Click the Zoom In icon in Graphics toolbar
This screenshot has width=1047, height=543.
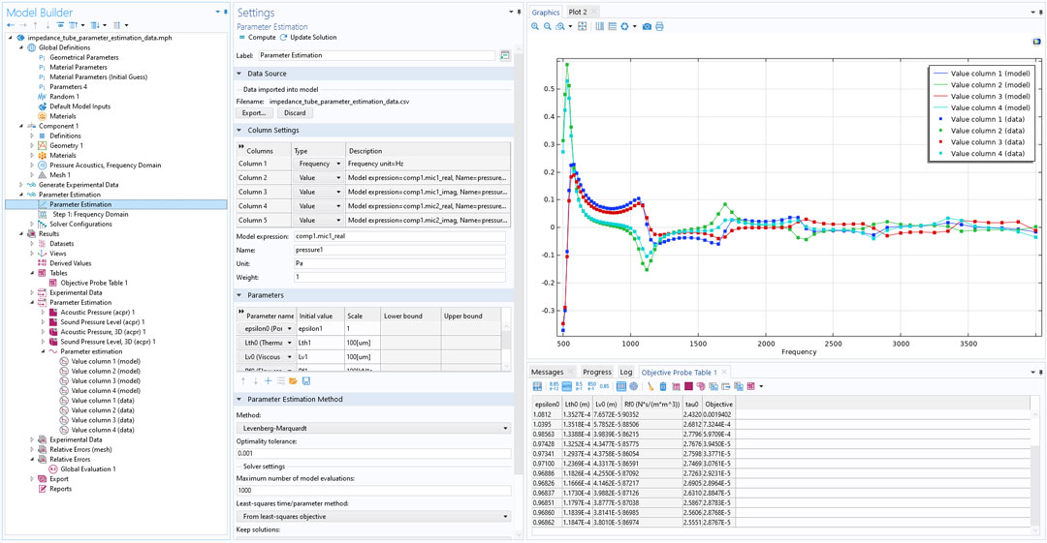pos(535,26)
